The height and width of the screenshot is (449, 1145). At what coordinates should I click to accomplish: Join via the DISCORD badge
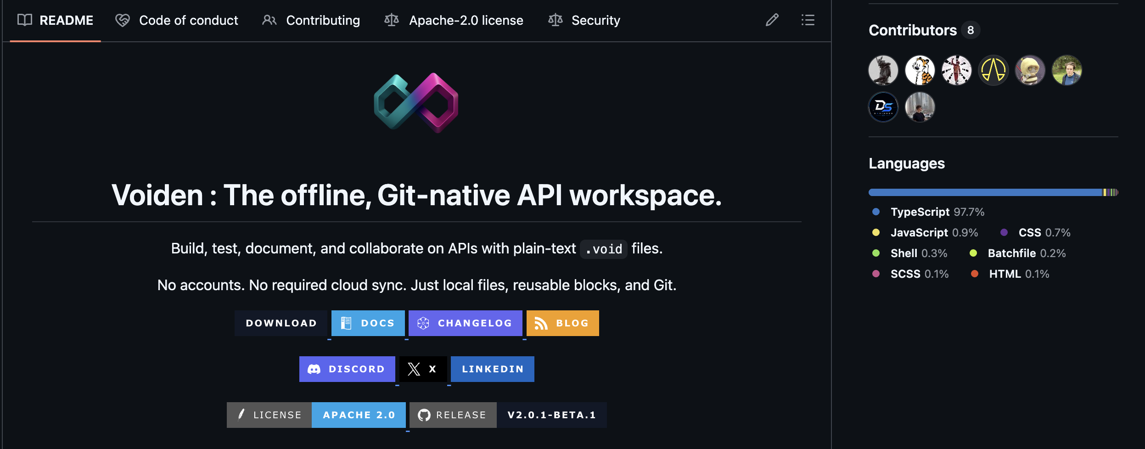(347, 369)
